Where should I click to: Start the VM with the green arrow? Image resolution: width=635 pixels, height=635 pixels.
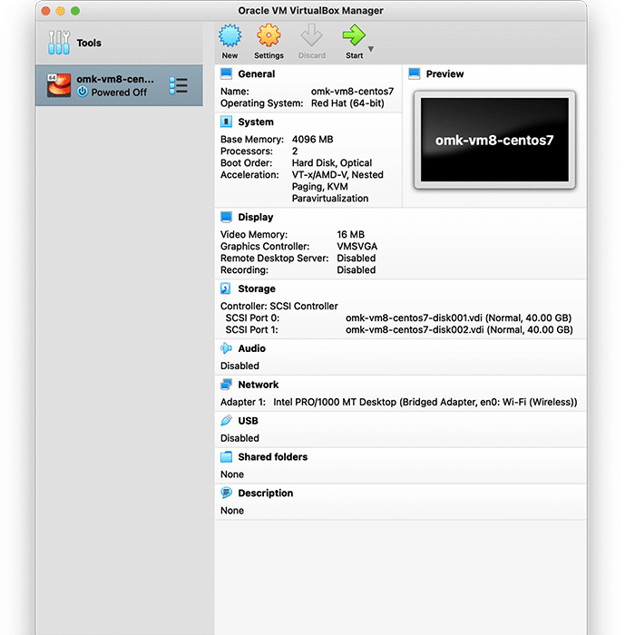point(354,35)
